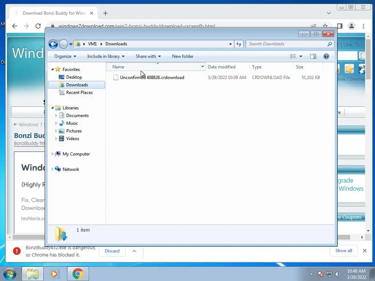Sort by the Type column header

tap(271, 67)
